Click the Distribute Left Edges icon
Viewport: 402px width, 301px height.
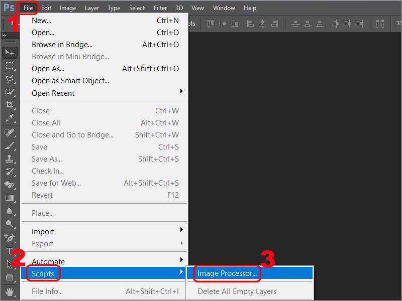[x=335, y=24]
